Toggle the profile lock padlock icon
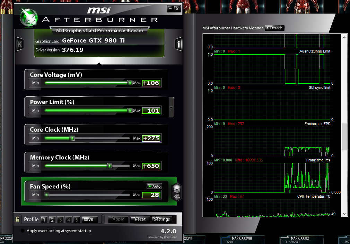Screen dimensions: 350x244 coord(17,219)
